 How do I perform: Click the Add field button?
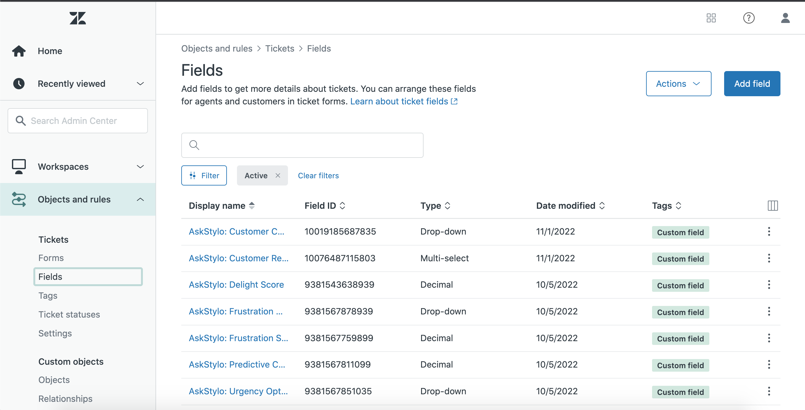[752, 84]
